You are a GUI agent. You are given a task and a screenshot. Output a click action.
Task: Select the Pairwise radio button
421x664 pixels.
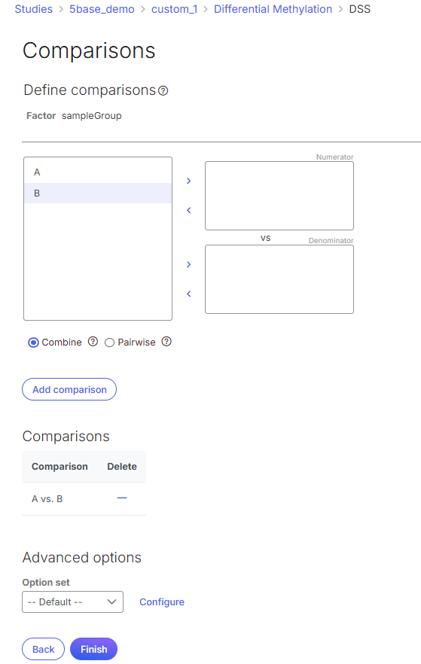pyautogui.click(x=109, y=343)
